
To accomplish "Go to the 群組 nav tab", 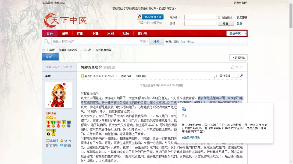I will 80,33.
